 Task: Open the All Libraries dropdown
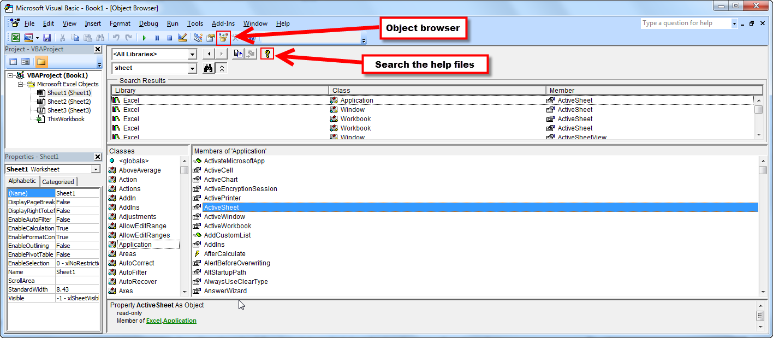(x=192, y=54)
